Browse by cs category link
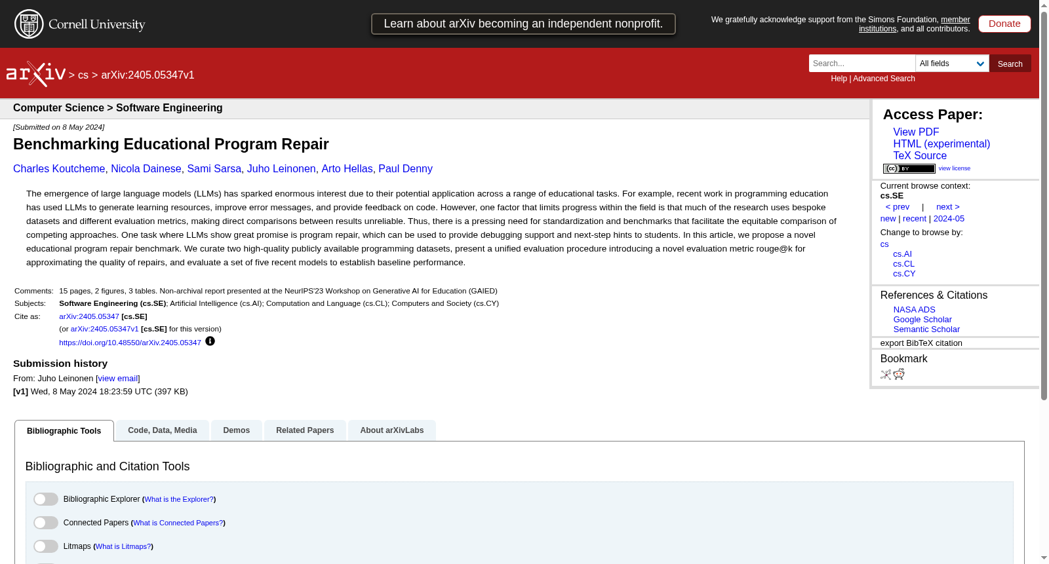 (x=884, y=244)
